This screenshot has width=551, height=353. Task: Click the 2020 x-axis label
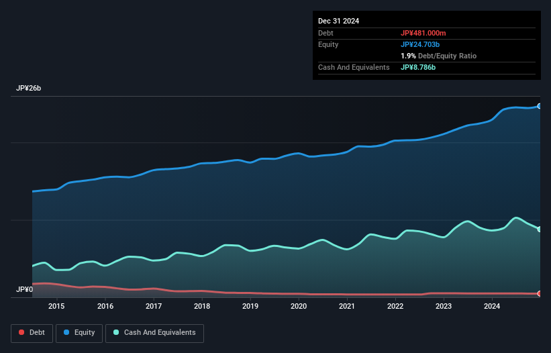(299, 306)
